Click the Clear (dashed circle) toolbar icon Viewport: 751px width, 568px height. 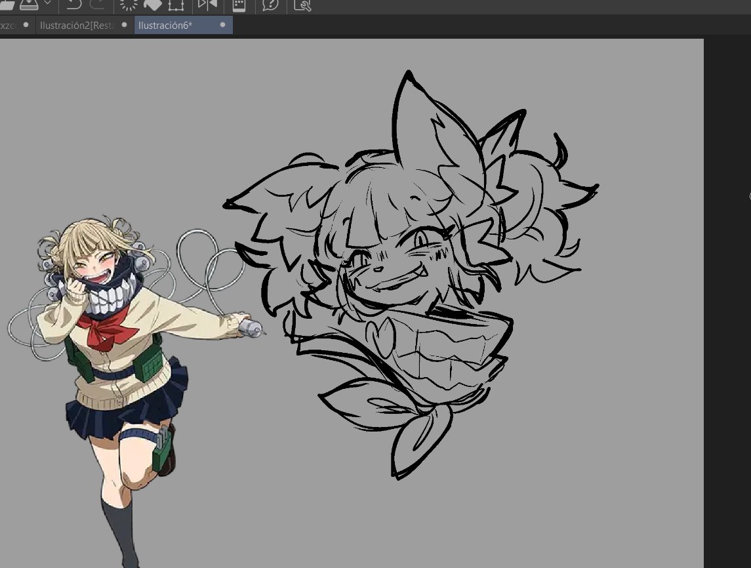[129, 5]
